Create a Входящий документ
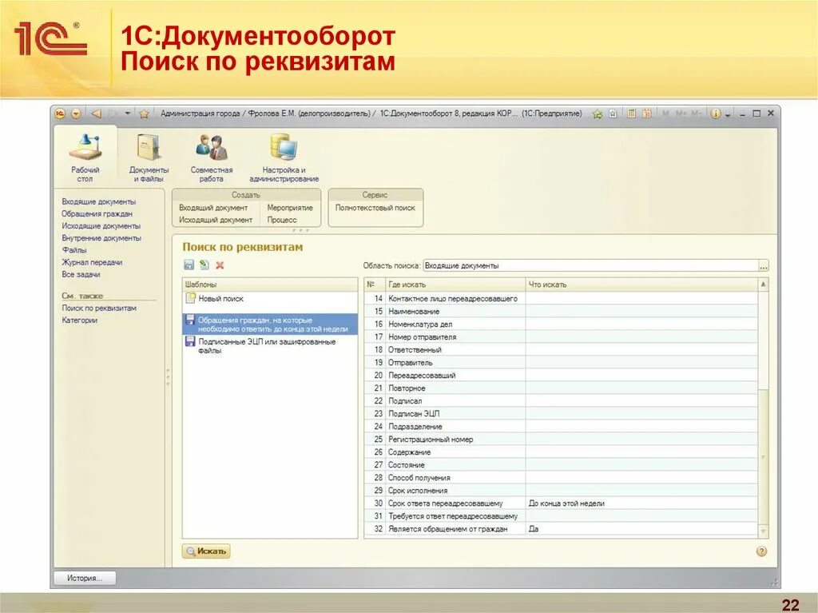 tap(213, 207)
